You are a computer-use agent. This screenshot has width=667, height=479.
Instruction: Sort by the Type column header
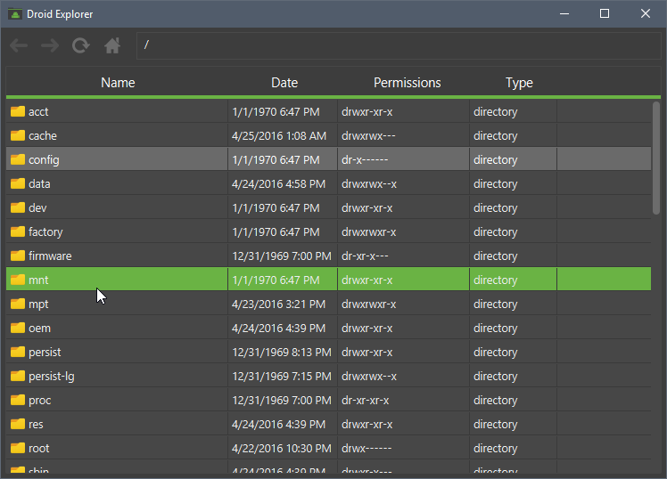coord(519,83)
